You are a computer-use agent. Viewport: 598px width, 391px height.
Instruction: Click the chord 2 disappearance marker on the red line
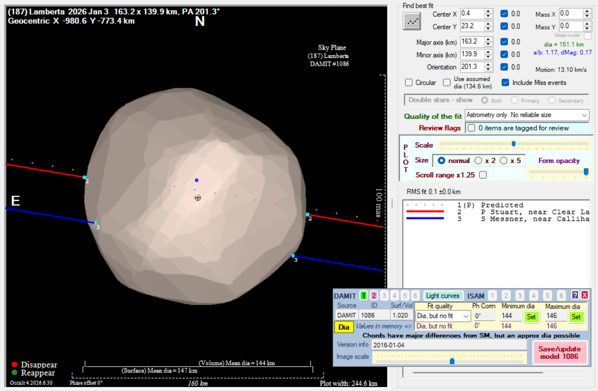point(85,177)
